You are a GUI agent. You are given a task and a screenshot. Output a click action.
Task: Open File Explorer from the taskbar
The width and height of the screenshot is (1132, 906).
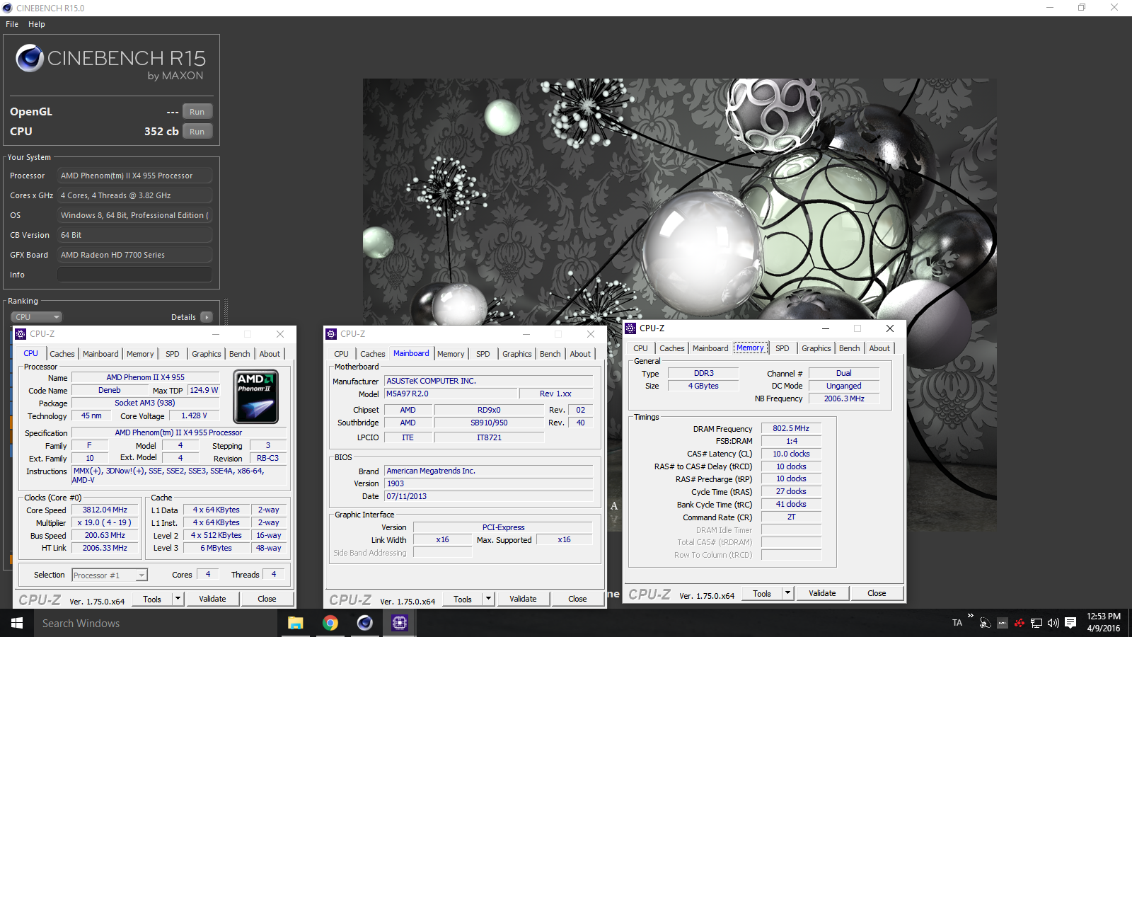tap(296, 623)
